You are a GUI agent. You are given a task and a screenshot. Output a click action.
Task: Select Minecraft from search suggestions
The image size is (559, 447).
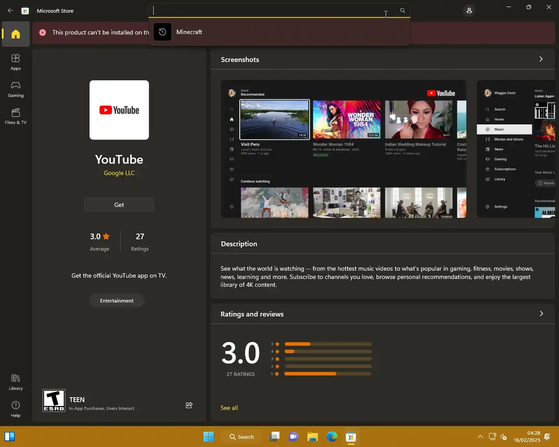[279, 32]
